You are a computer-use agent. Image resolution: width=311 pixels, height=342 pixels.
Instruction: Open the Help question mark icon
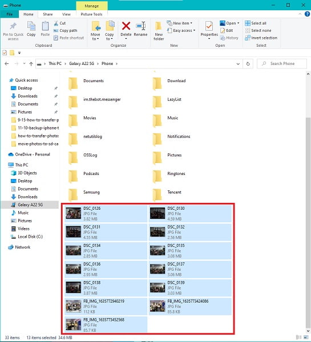coord(307,14)
